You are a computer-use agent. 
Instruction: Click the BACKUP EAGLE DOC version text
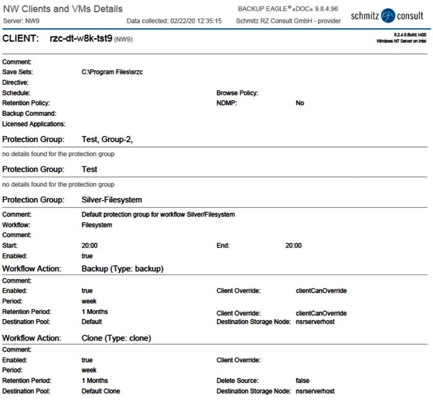288,9
